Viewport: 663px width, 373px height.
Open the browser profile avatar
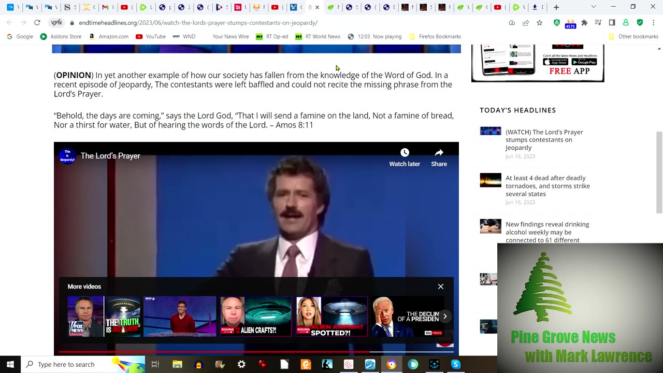tap(626, 23)
